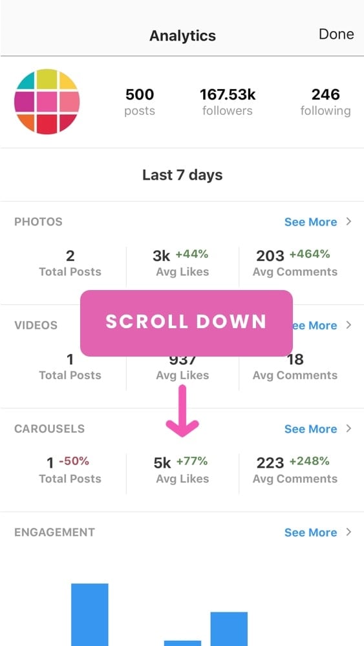Open See More for Photos
Image resolution: width=364 pixels, height=646 pixels.
click(310, 222)
